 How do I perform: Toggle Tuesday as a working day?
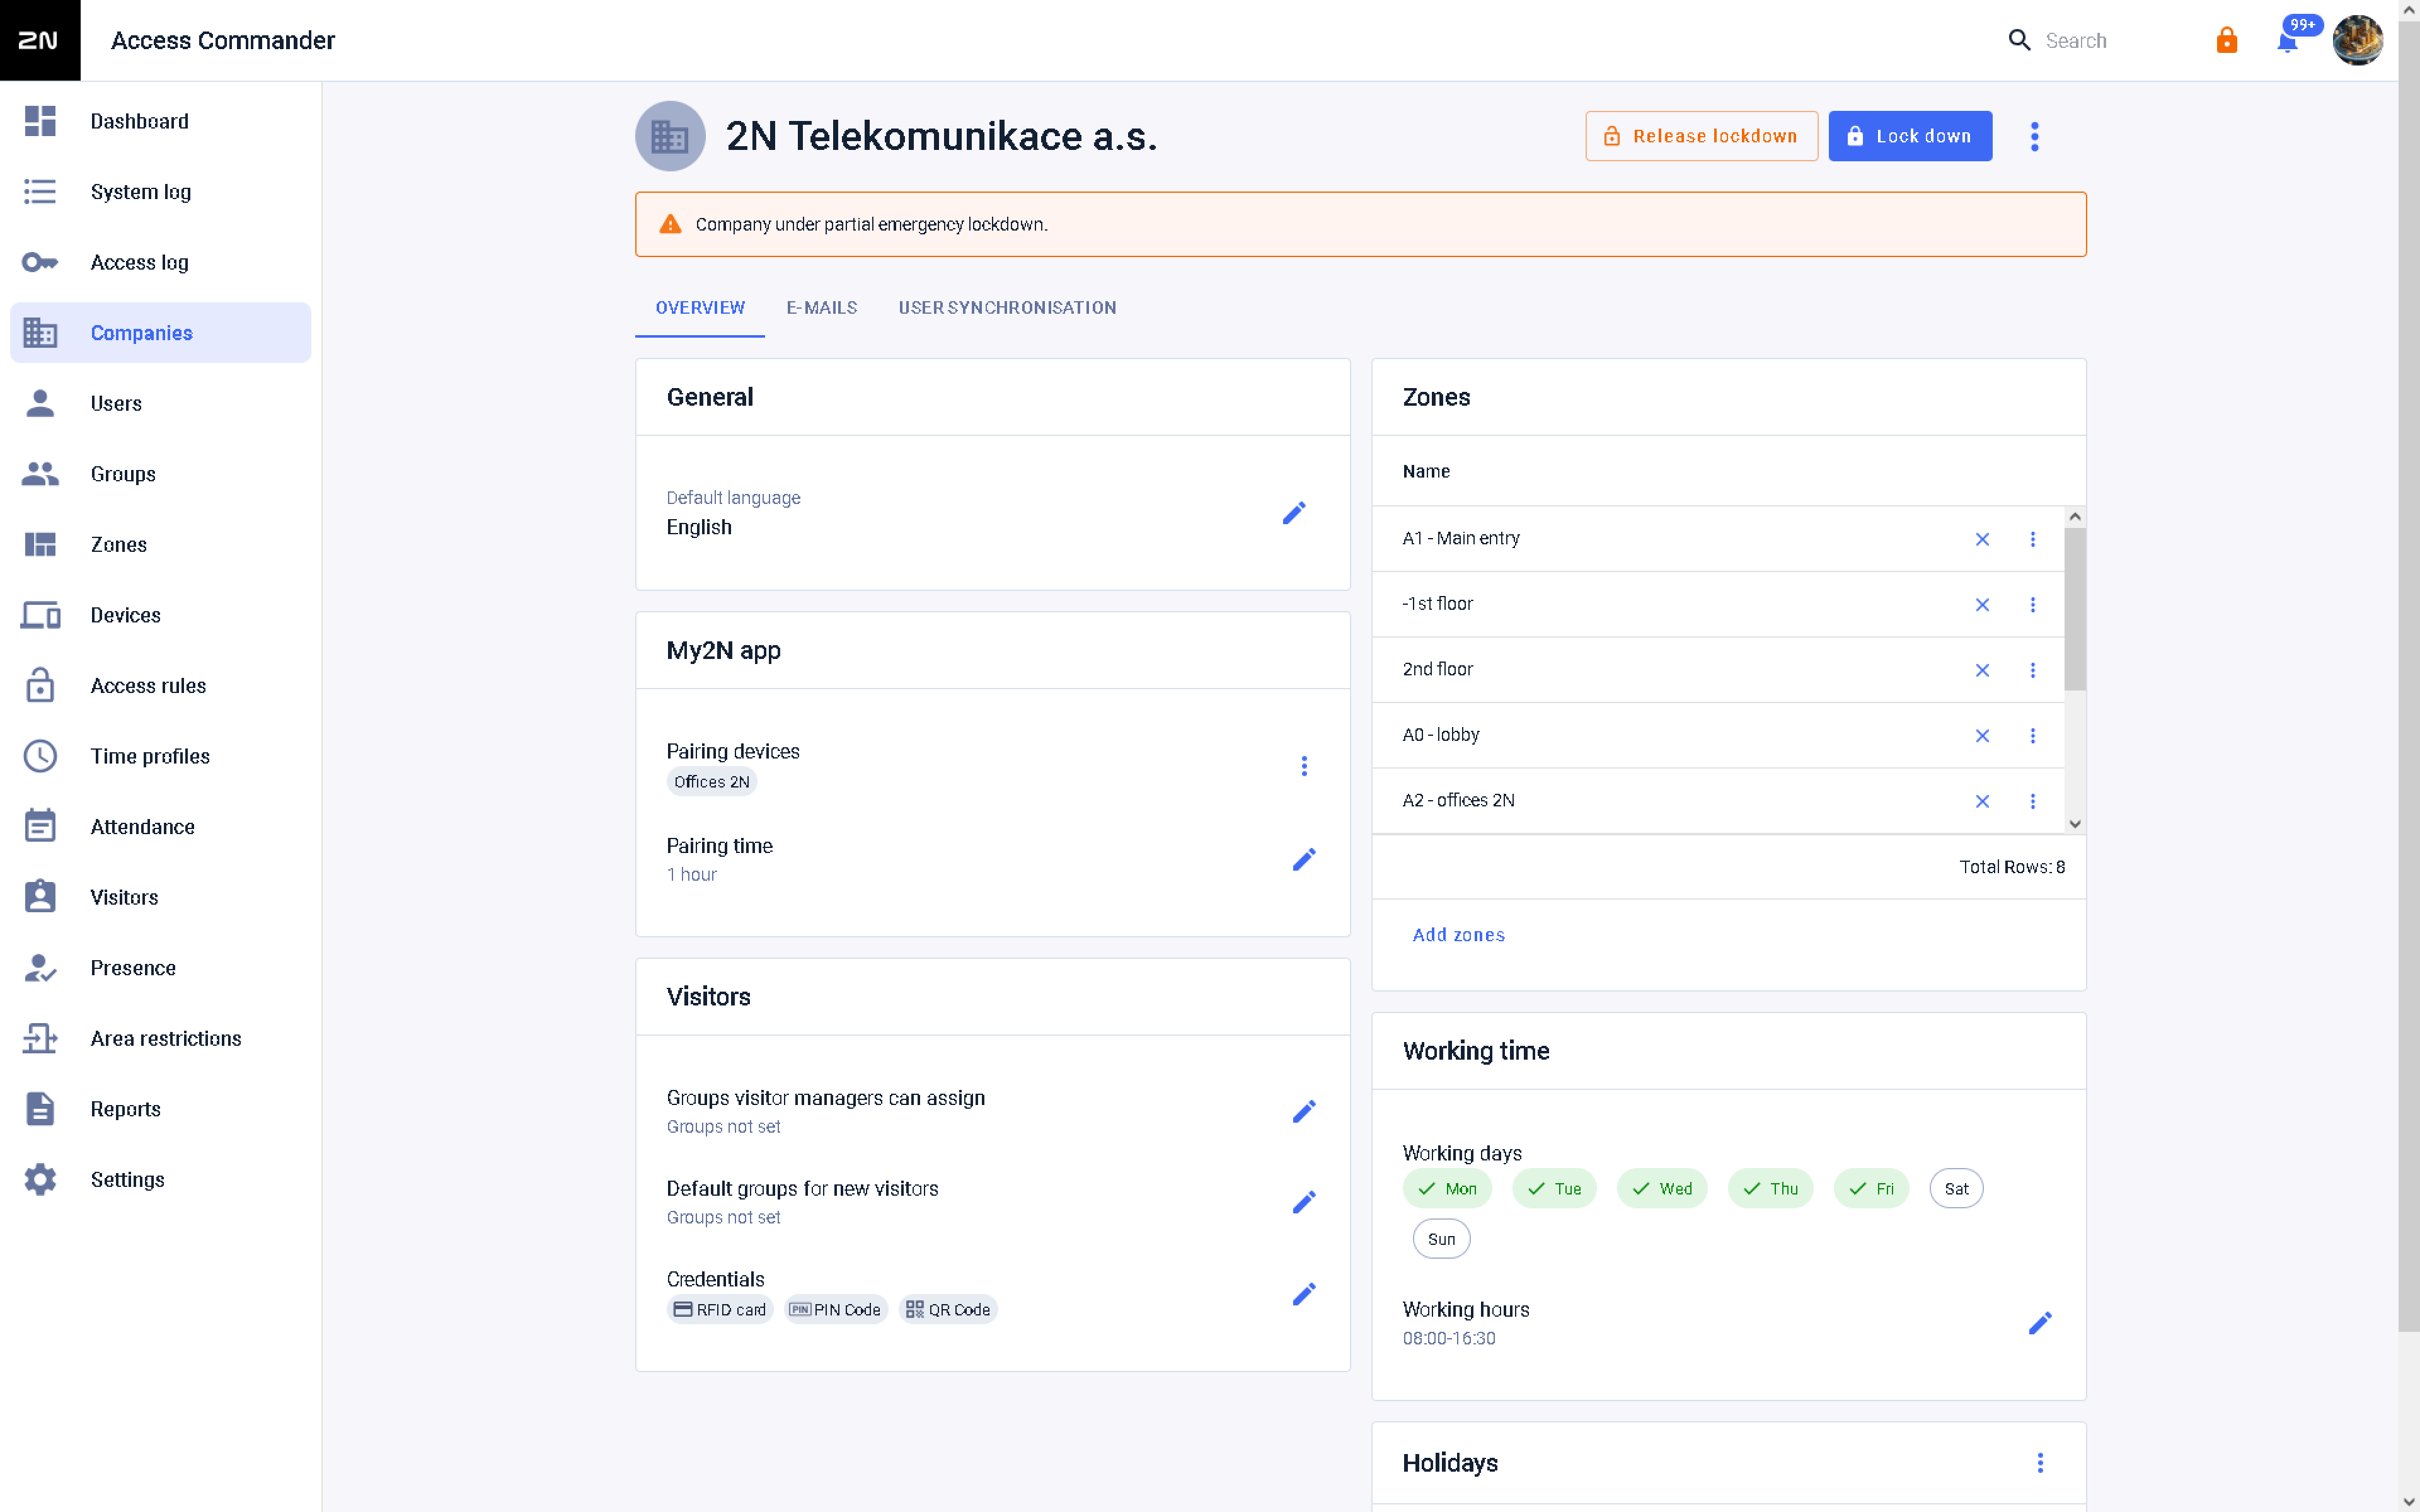click(1554, 1188)
